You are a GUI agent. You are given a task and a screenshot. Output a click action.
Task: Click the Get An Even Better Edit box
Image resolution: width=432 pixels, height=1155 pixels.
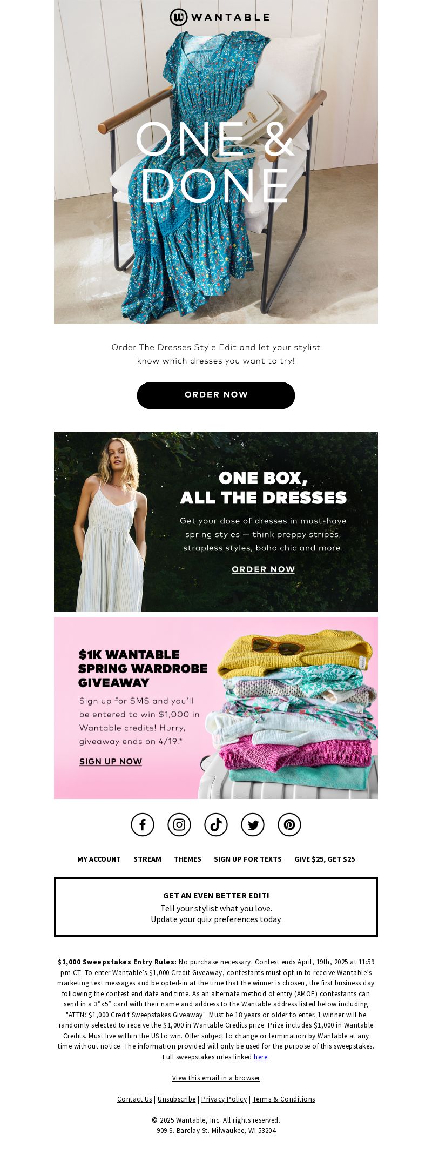click(216, 907)
